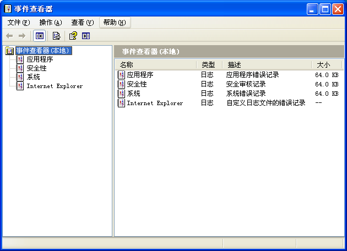Sort by the 大小 column header
This screenshot has height=251, width=347.
pyautogui.click(x=327, y=65)
